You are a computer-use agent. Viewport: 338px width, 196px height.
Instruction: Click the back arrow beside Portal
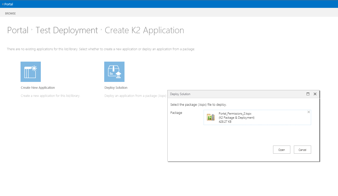(3, 4)
